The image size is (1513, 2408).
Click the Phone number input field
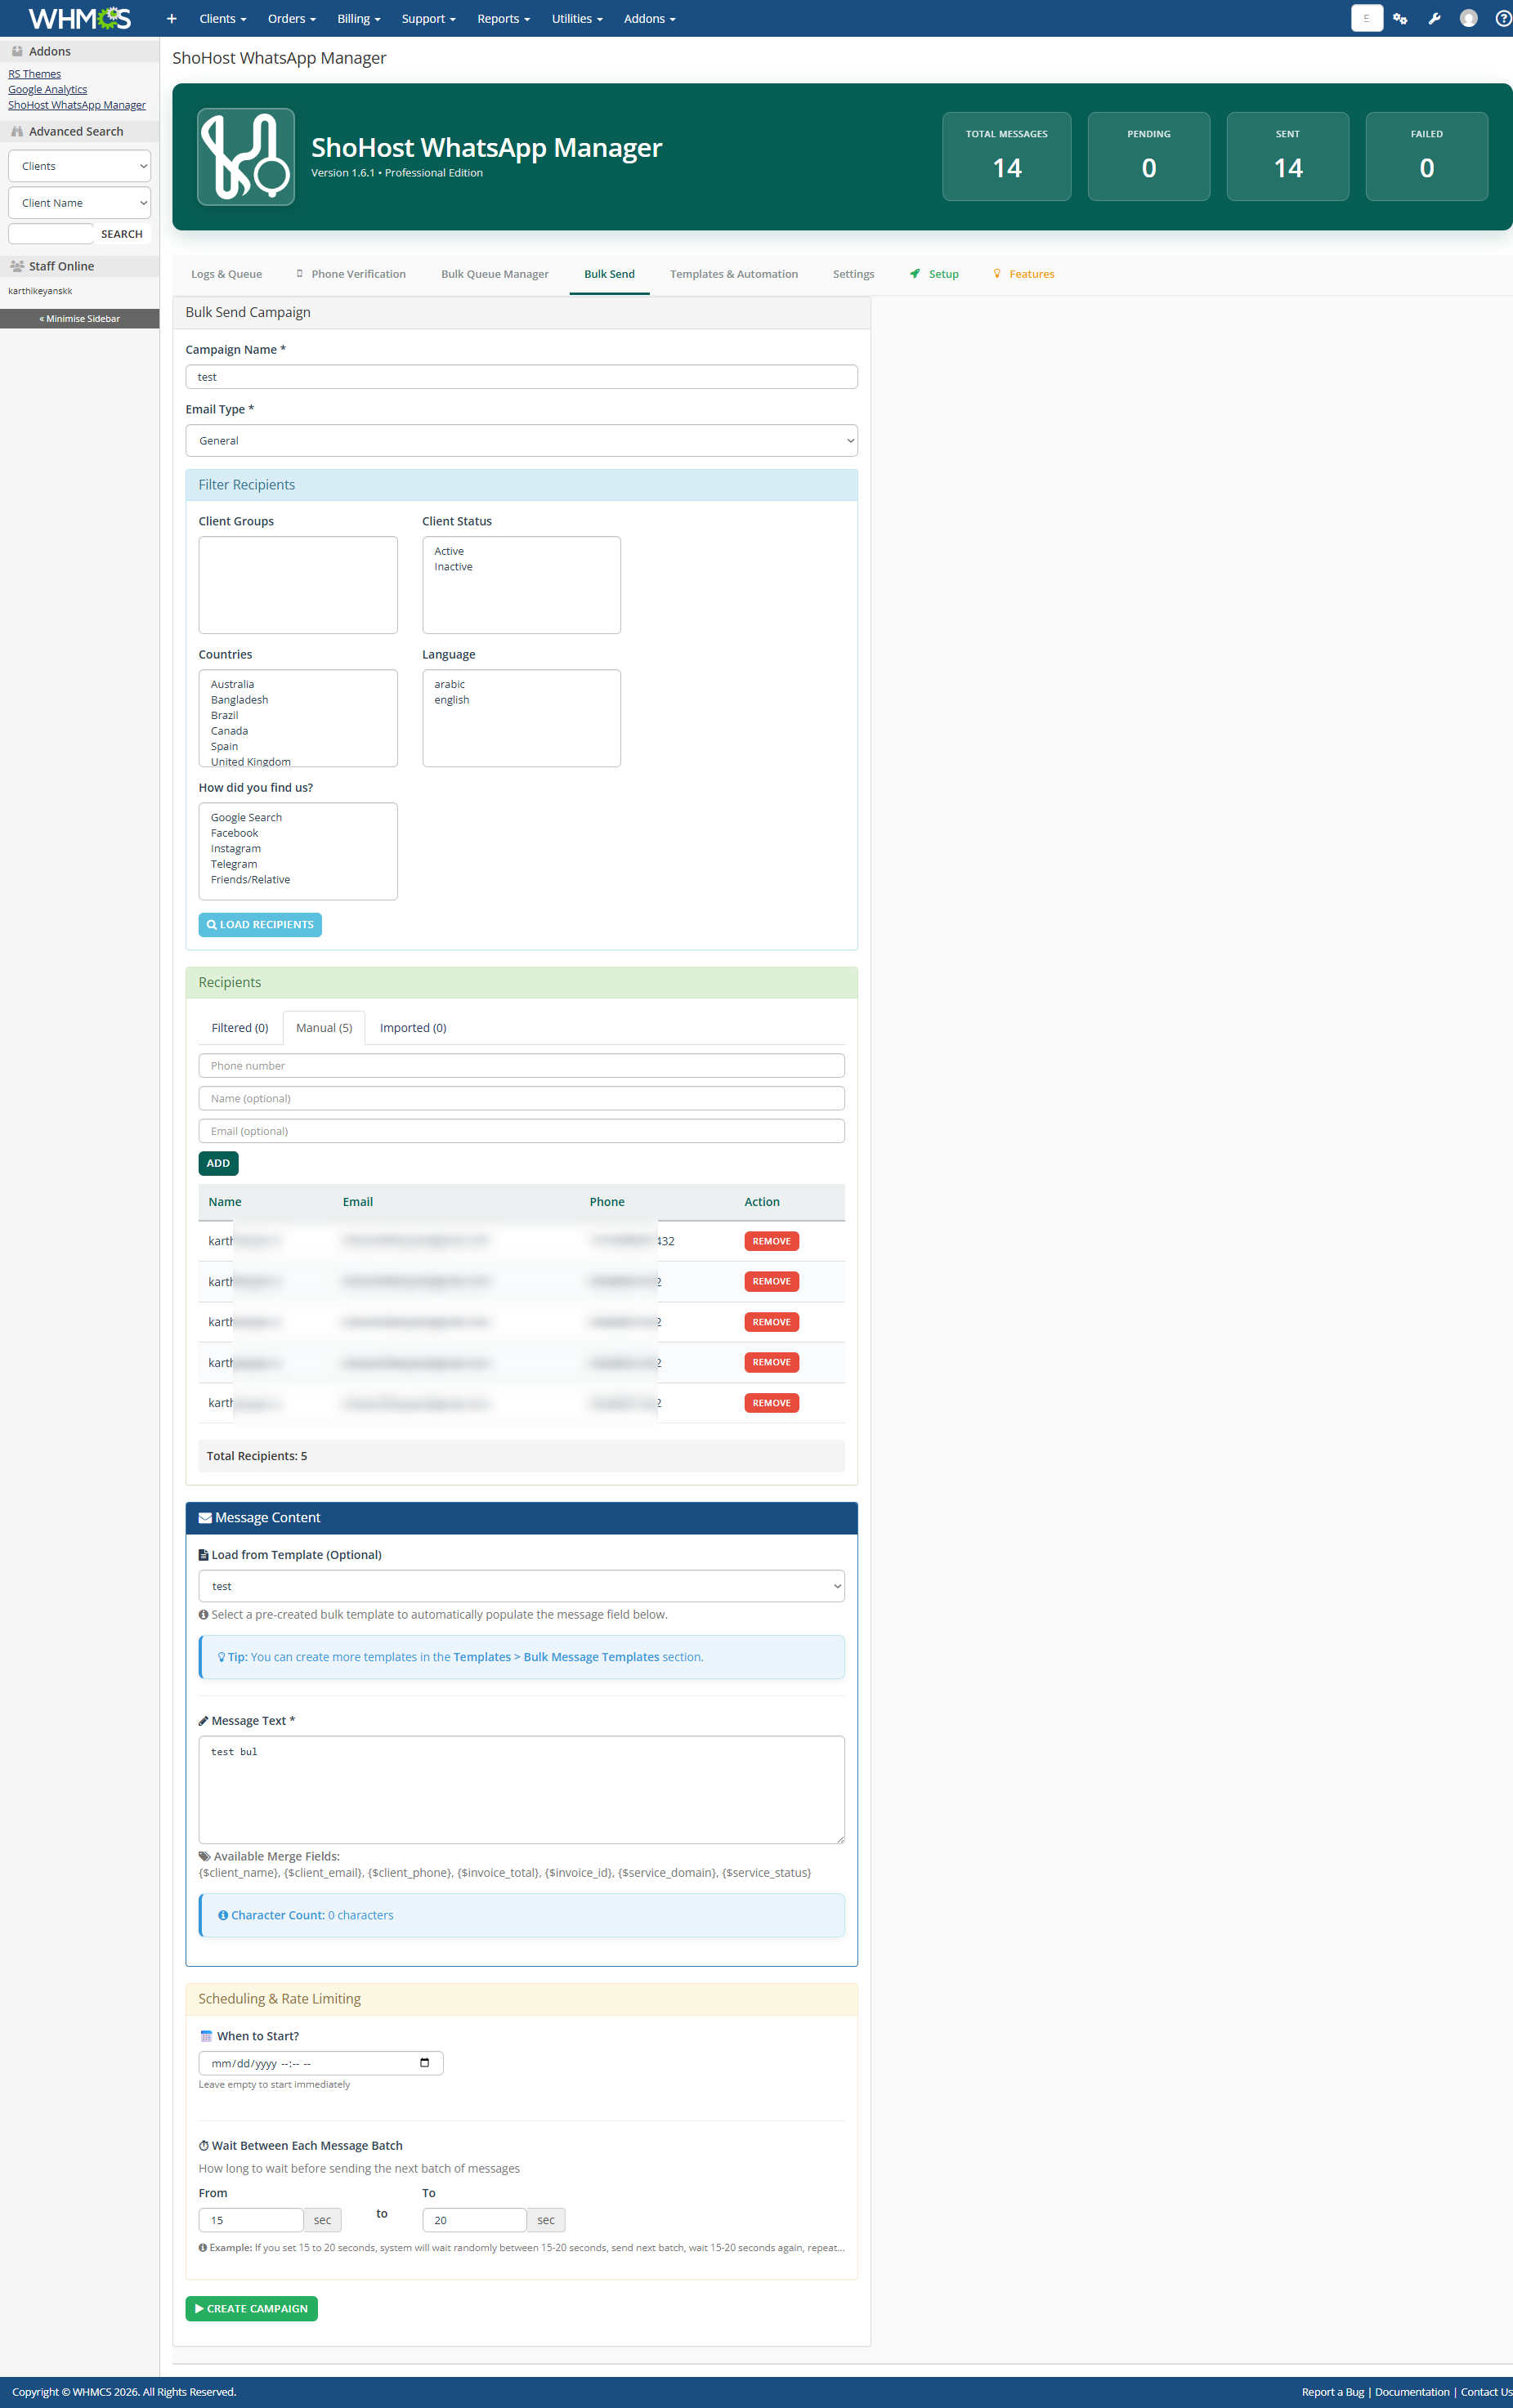[521, 1066]
